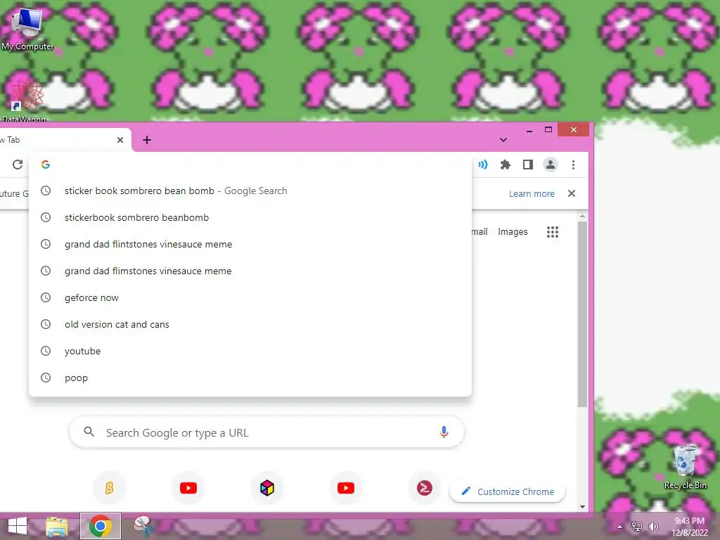This screenshot has height=540, width=720.
Task: Open a new tab with the plus button
Action: [147, 140]
